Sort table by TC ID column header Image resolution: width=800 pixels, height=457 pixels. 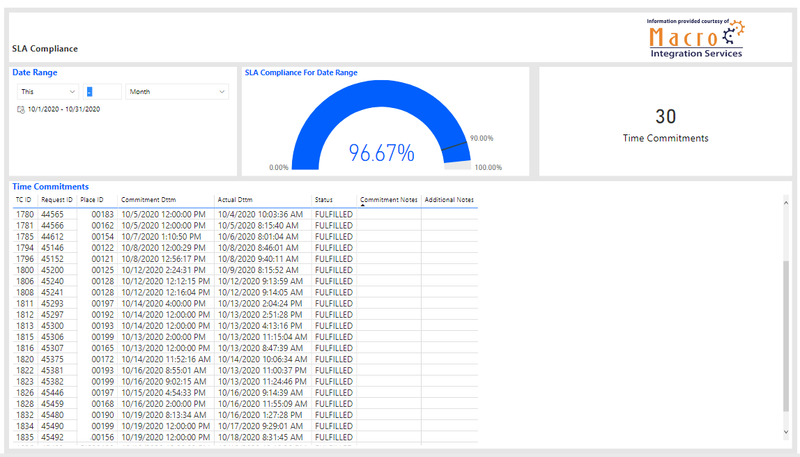tap(24, 200)
